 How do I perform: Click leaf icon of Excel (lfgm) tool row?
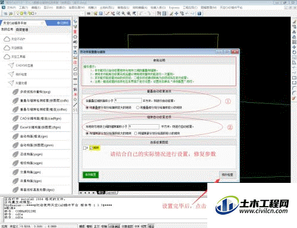[15, 127]
